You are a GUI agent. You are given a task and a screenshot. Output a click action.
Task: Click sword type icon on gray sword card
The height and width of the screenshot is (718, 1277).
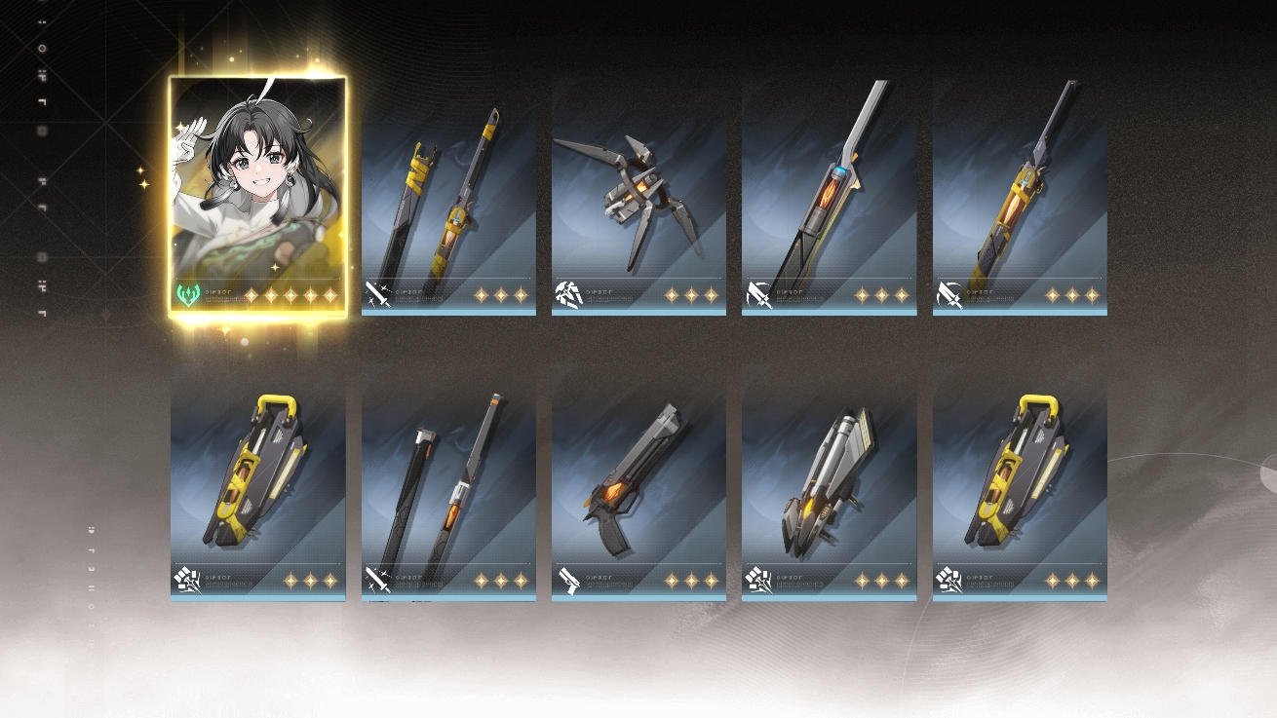click(x=378, y=581)
